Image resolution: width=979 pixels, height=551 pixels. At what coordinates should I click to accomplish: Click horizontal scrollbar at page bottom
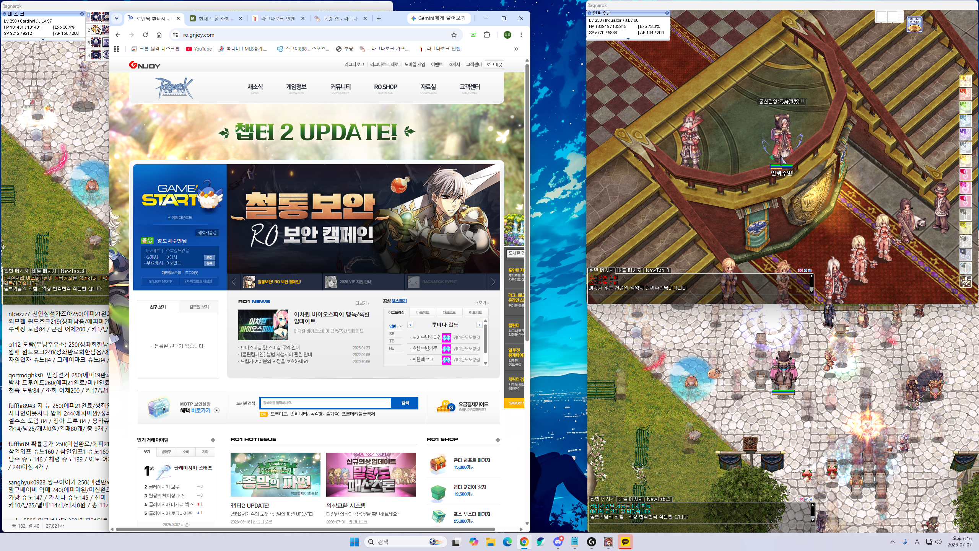pos(305,530)
